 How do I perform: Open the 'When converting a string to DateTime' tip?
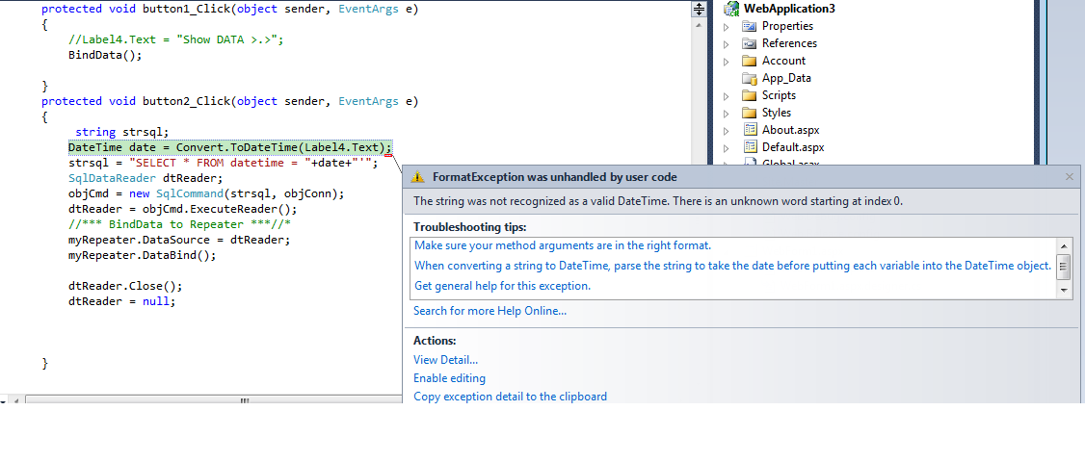732,266
